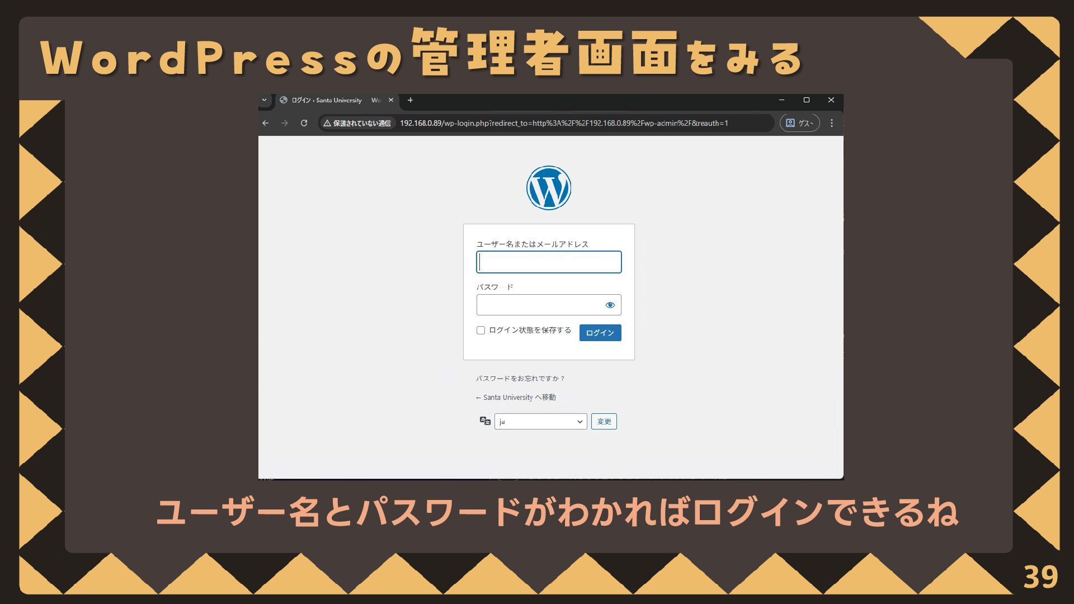Click the browser forward arrow

tap(285, 123)
